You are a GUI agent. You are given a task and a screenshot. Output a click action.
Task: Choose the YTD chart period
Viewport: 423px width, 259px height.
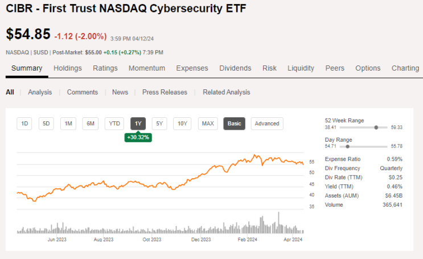point(114,124)
